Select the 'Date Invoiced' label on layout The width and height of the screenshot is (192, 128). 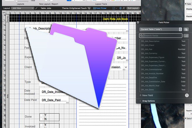click(29, 92)
